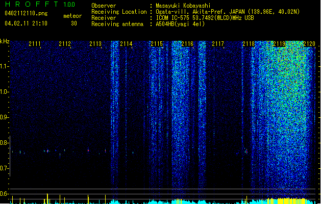
Task: Click the 1.0 kHz frequency axis label
Action: click(x=4, y=92)
